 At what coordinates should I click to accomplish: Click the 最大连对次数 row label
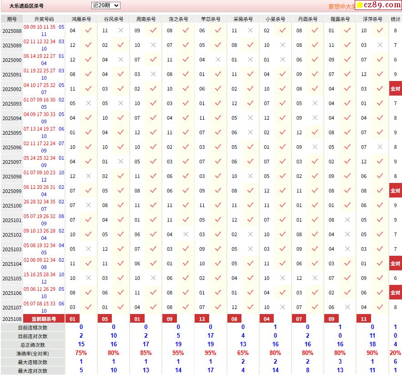pos(33,370)
